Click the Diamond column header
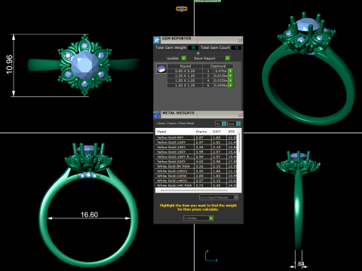 pyautogui.click(x=218, y=66)
